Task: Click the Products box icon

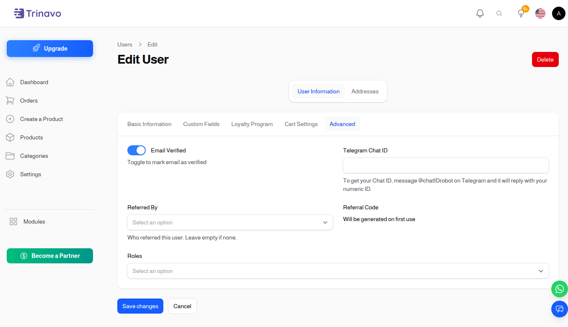Action: click(10, 137)
